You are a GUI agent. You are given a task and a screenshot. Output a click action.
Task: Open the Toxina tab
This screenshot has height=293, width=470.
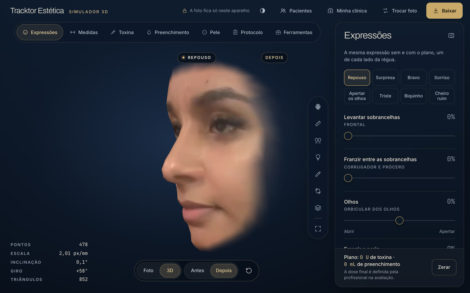[x=122, y=32]
